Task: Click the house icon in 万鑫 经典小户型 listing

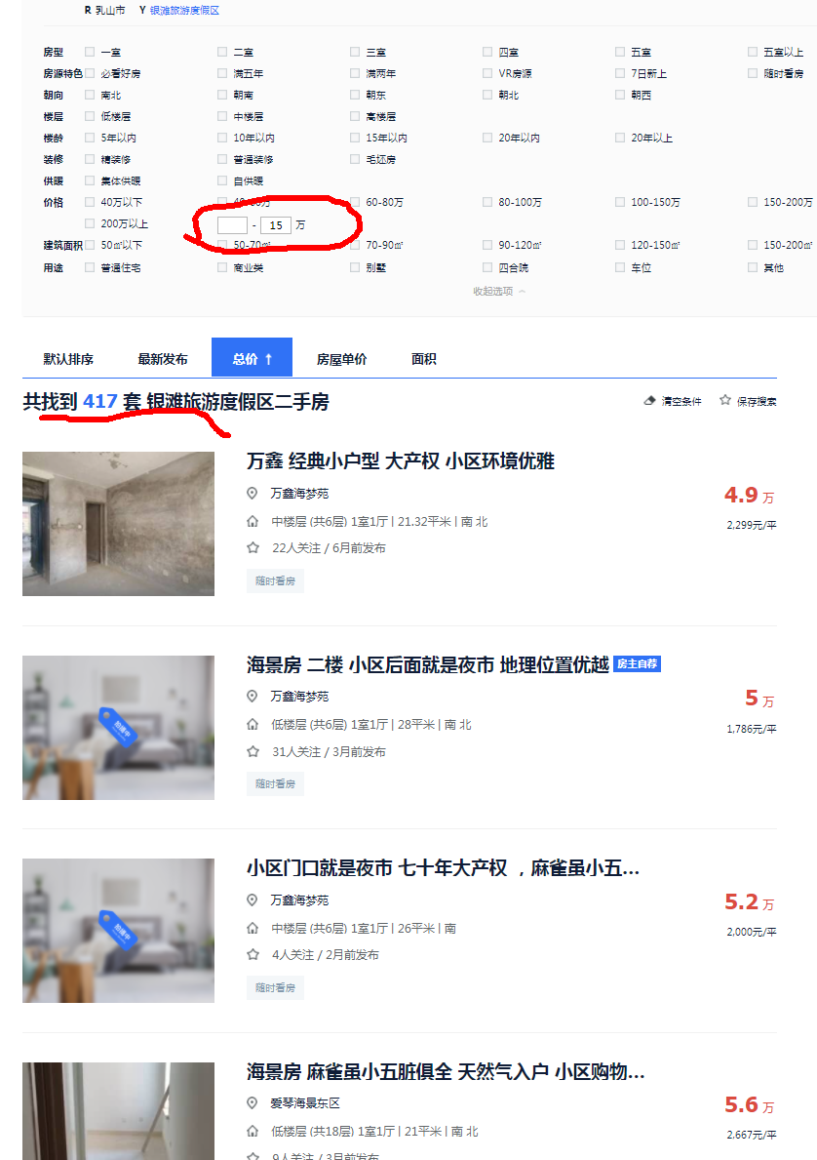Action: [253, 522]
